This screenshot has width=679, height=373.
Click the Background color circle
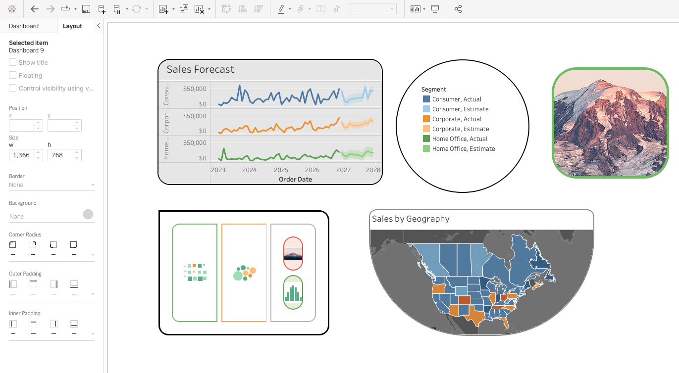pyautogui.click(x=88, y=214)
